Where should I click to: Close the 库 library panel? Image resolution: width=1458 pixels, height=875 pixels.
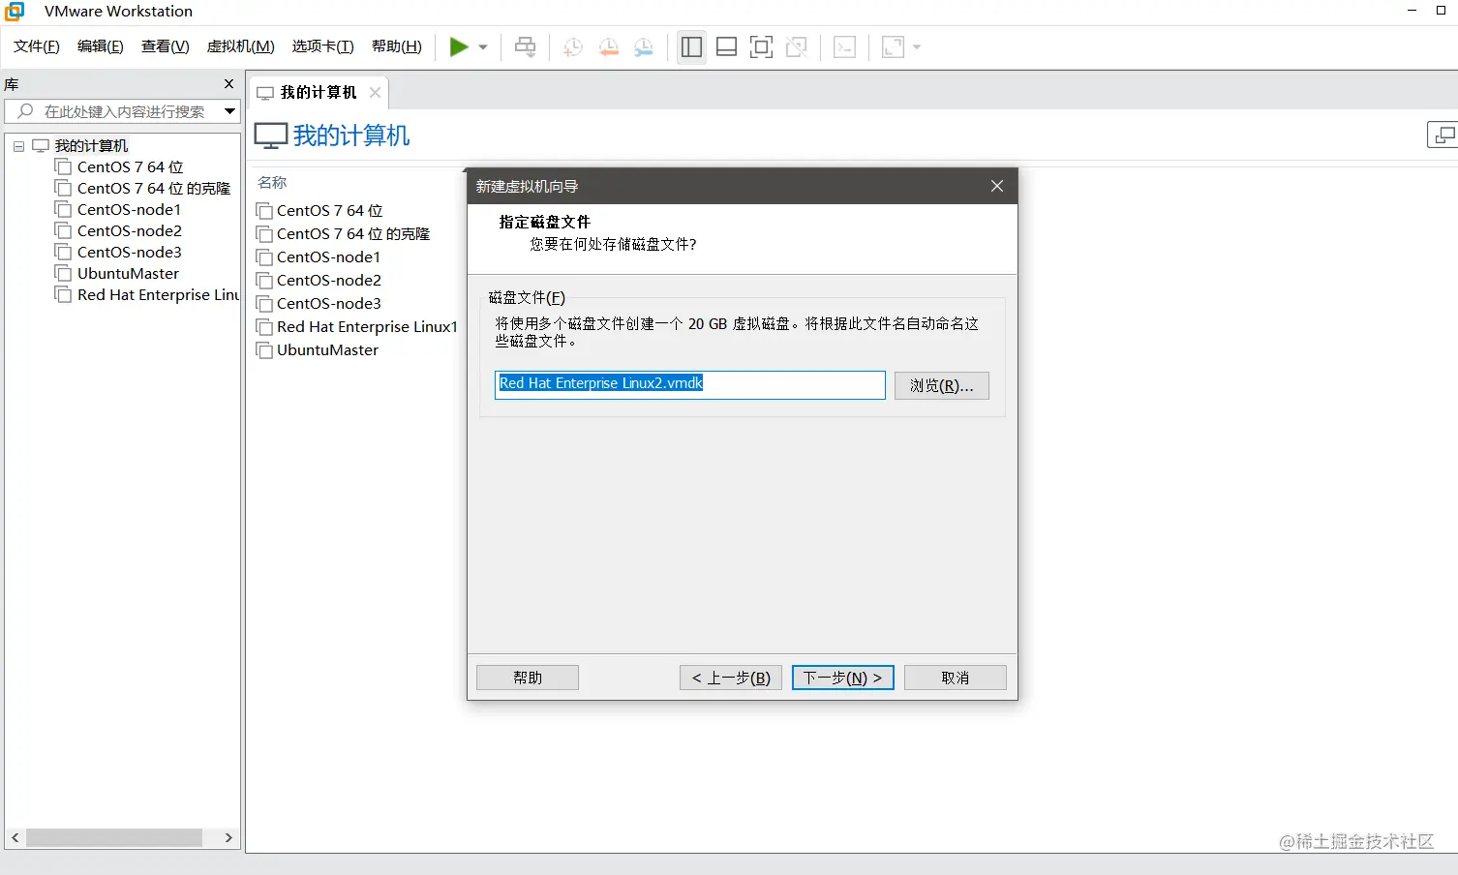tap(229, 84)
